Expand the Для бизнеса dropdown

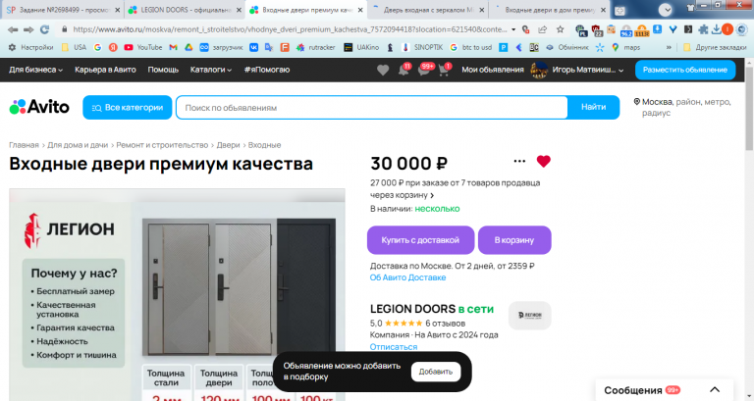[35, 70]
